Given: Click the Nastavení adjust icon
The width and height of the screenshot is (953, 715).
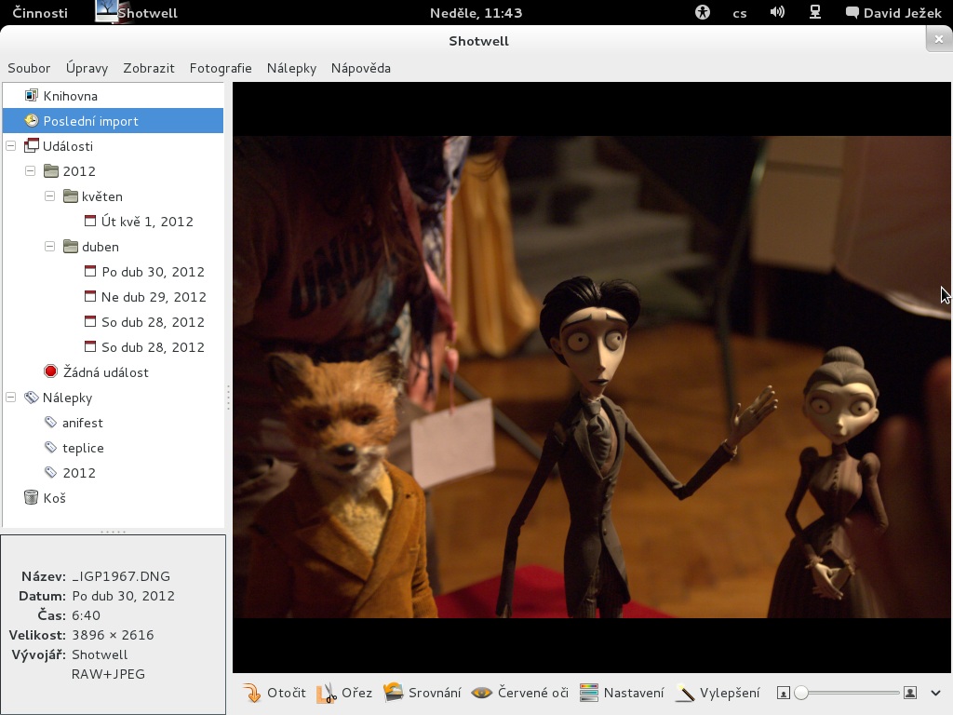Looking at the screenshot, I should pos(589,693).
